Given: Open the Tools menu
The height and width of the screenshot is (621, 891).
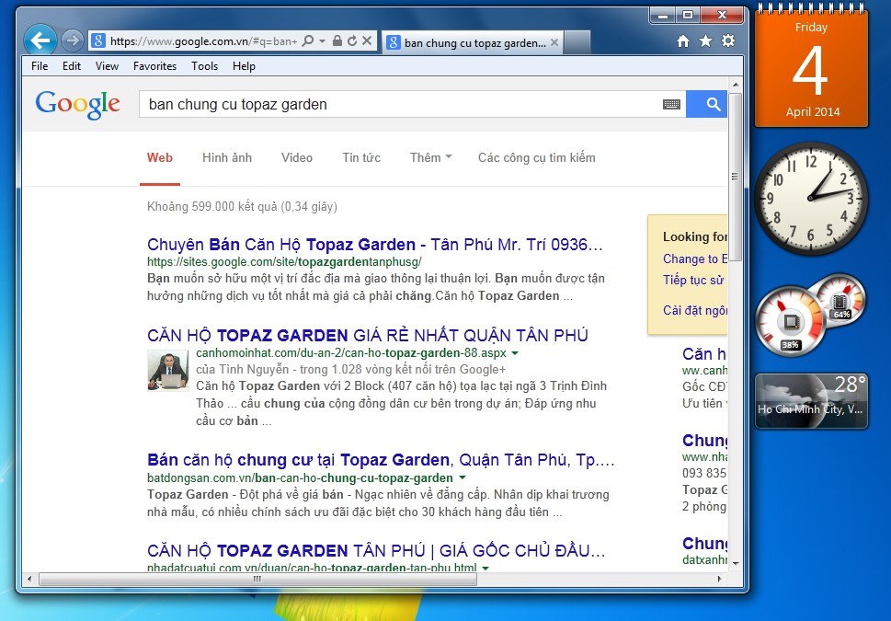Looking at the screenshot, I should coord(204,66).
